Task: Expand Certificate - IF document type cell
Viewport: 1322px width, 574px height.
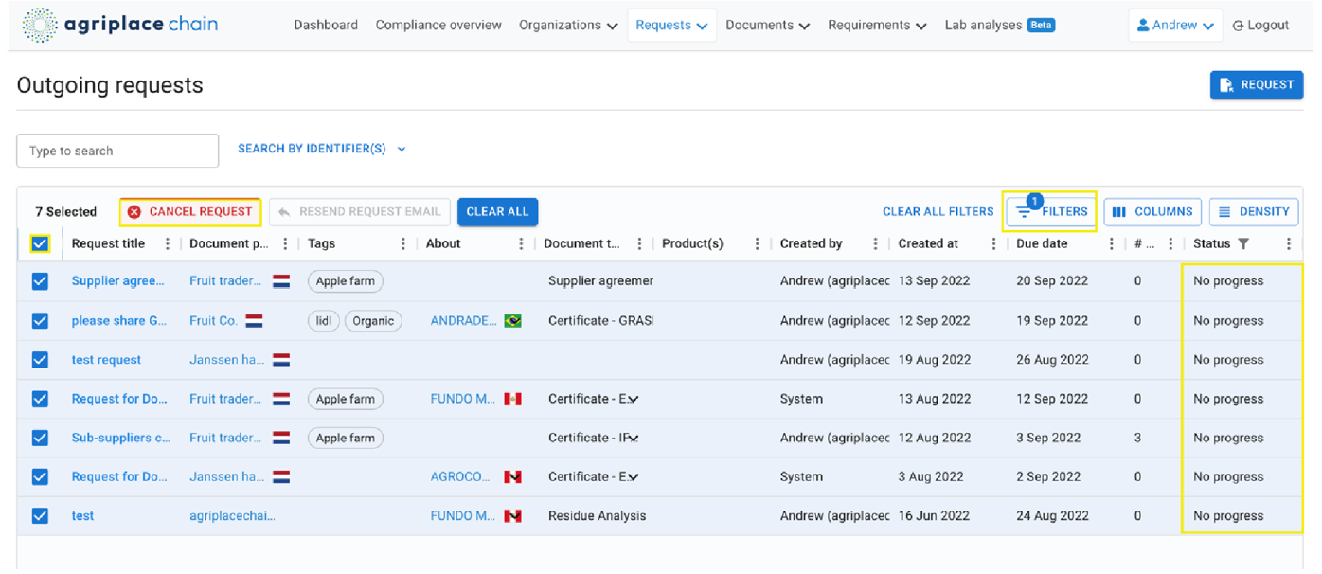Action: click(633, 439)
